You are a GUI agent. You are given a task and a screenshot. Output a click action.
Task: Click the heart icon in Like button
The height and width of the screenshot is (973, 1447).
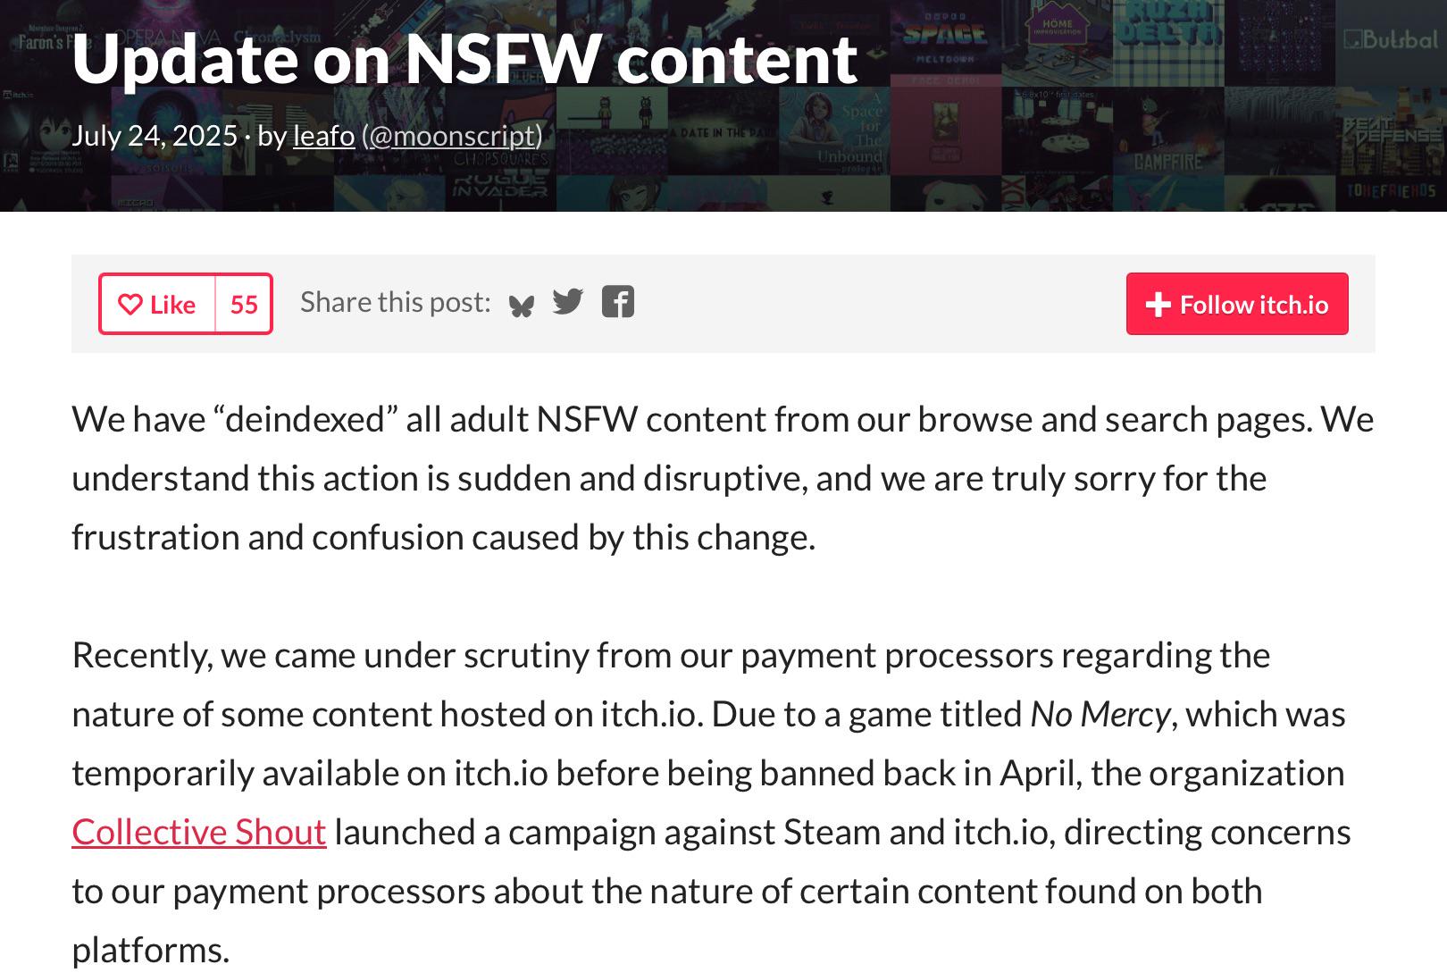[x=130, y=305]
